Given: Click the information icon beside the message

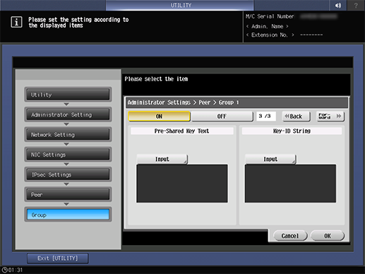Looking at the screenshot, I should point(16,23).
